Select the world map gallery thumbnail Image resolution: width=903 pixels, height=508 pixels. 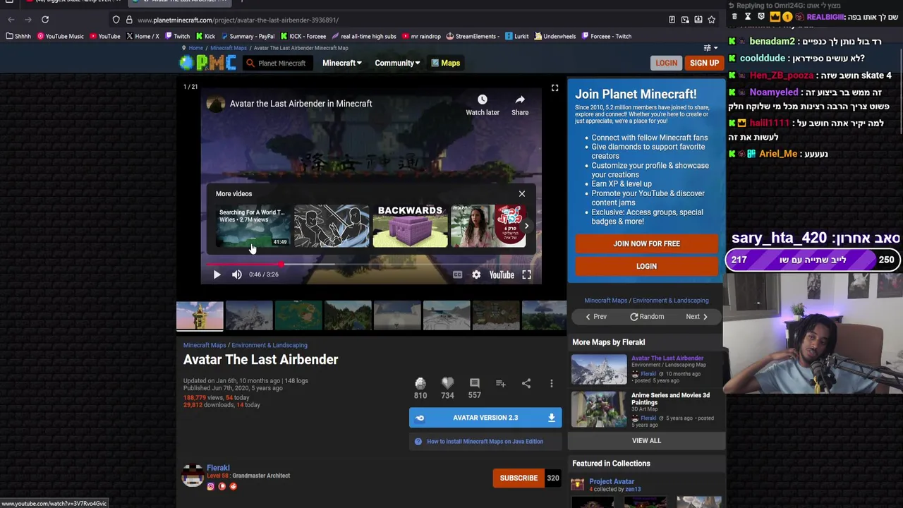(x=298, y=315)
